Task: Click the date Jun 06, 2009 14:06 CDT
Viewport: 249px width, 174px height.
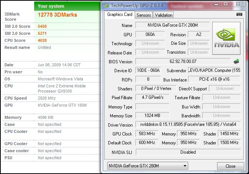Action: [x=59, y=65]
